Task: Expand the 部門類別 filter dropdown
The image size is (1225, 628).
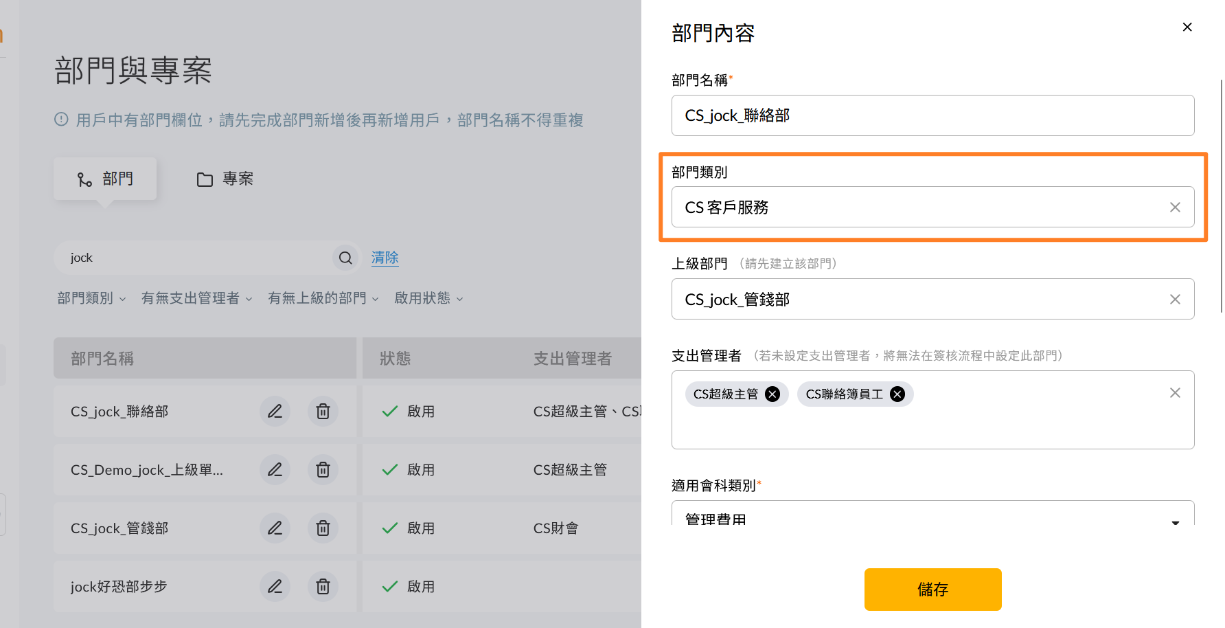Action: (91, 298)
